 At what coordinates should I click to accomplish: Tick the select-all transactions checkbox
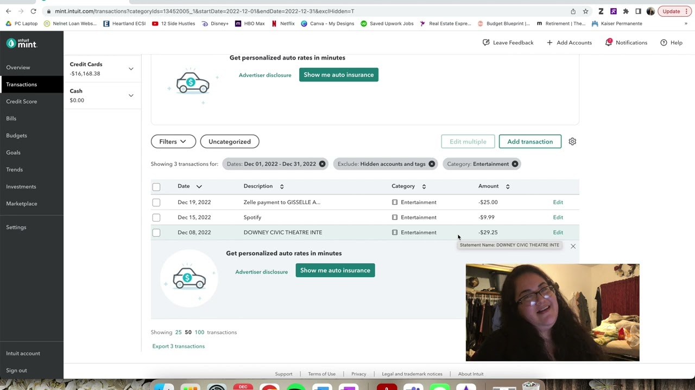coord(156,187)
